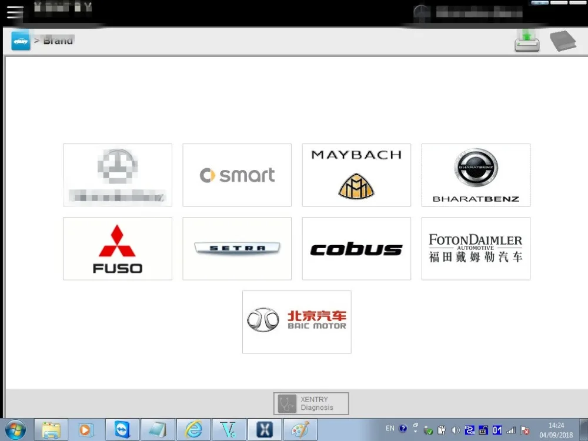The width and height of the screenshot is (588, 441).
Task: Click the printer icon in header
Action: (527, 41)
